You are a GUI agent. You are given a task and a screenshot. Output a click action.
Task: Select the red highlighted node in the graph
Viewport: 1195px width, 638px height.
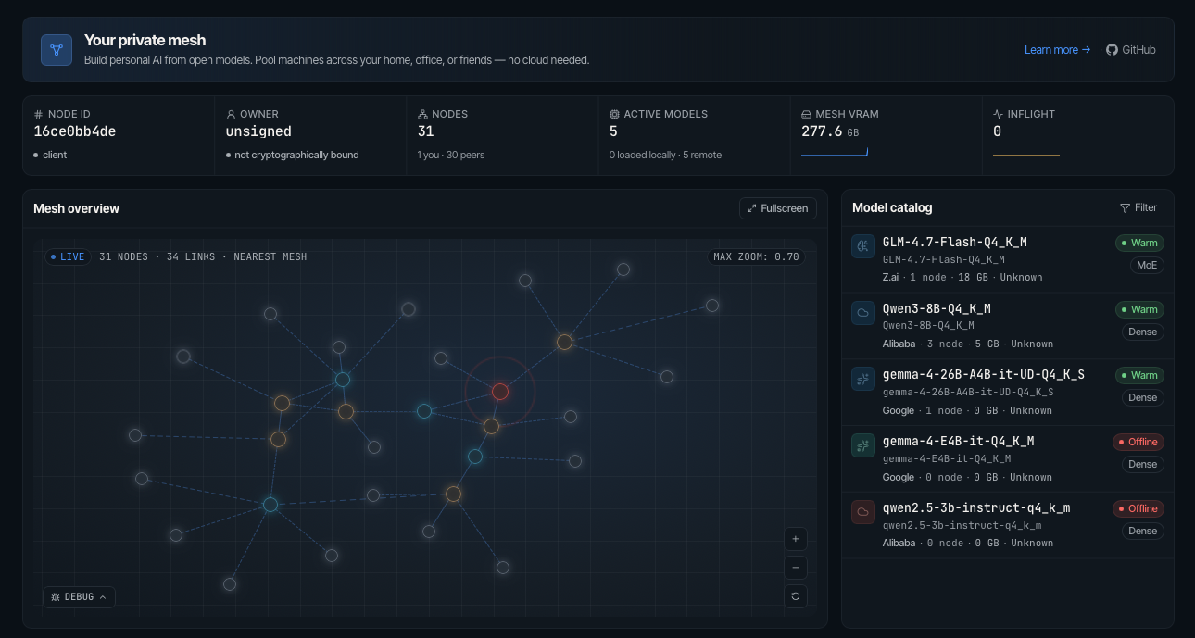pyautogui.click(x=500, y=392)
